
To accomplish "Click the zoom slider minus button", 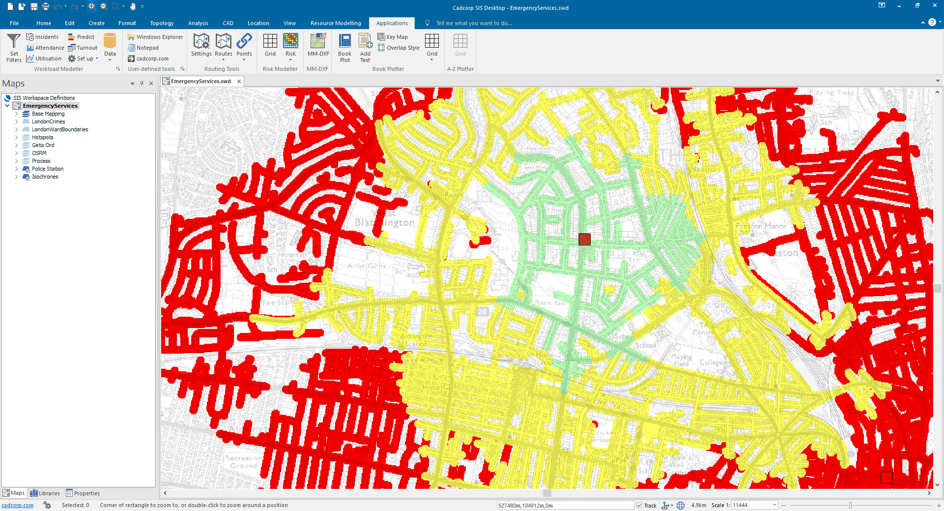I will click(784, 505).
